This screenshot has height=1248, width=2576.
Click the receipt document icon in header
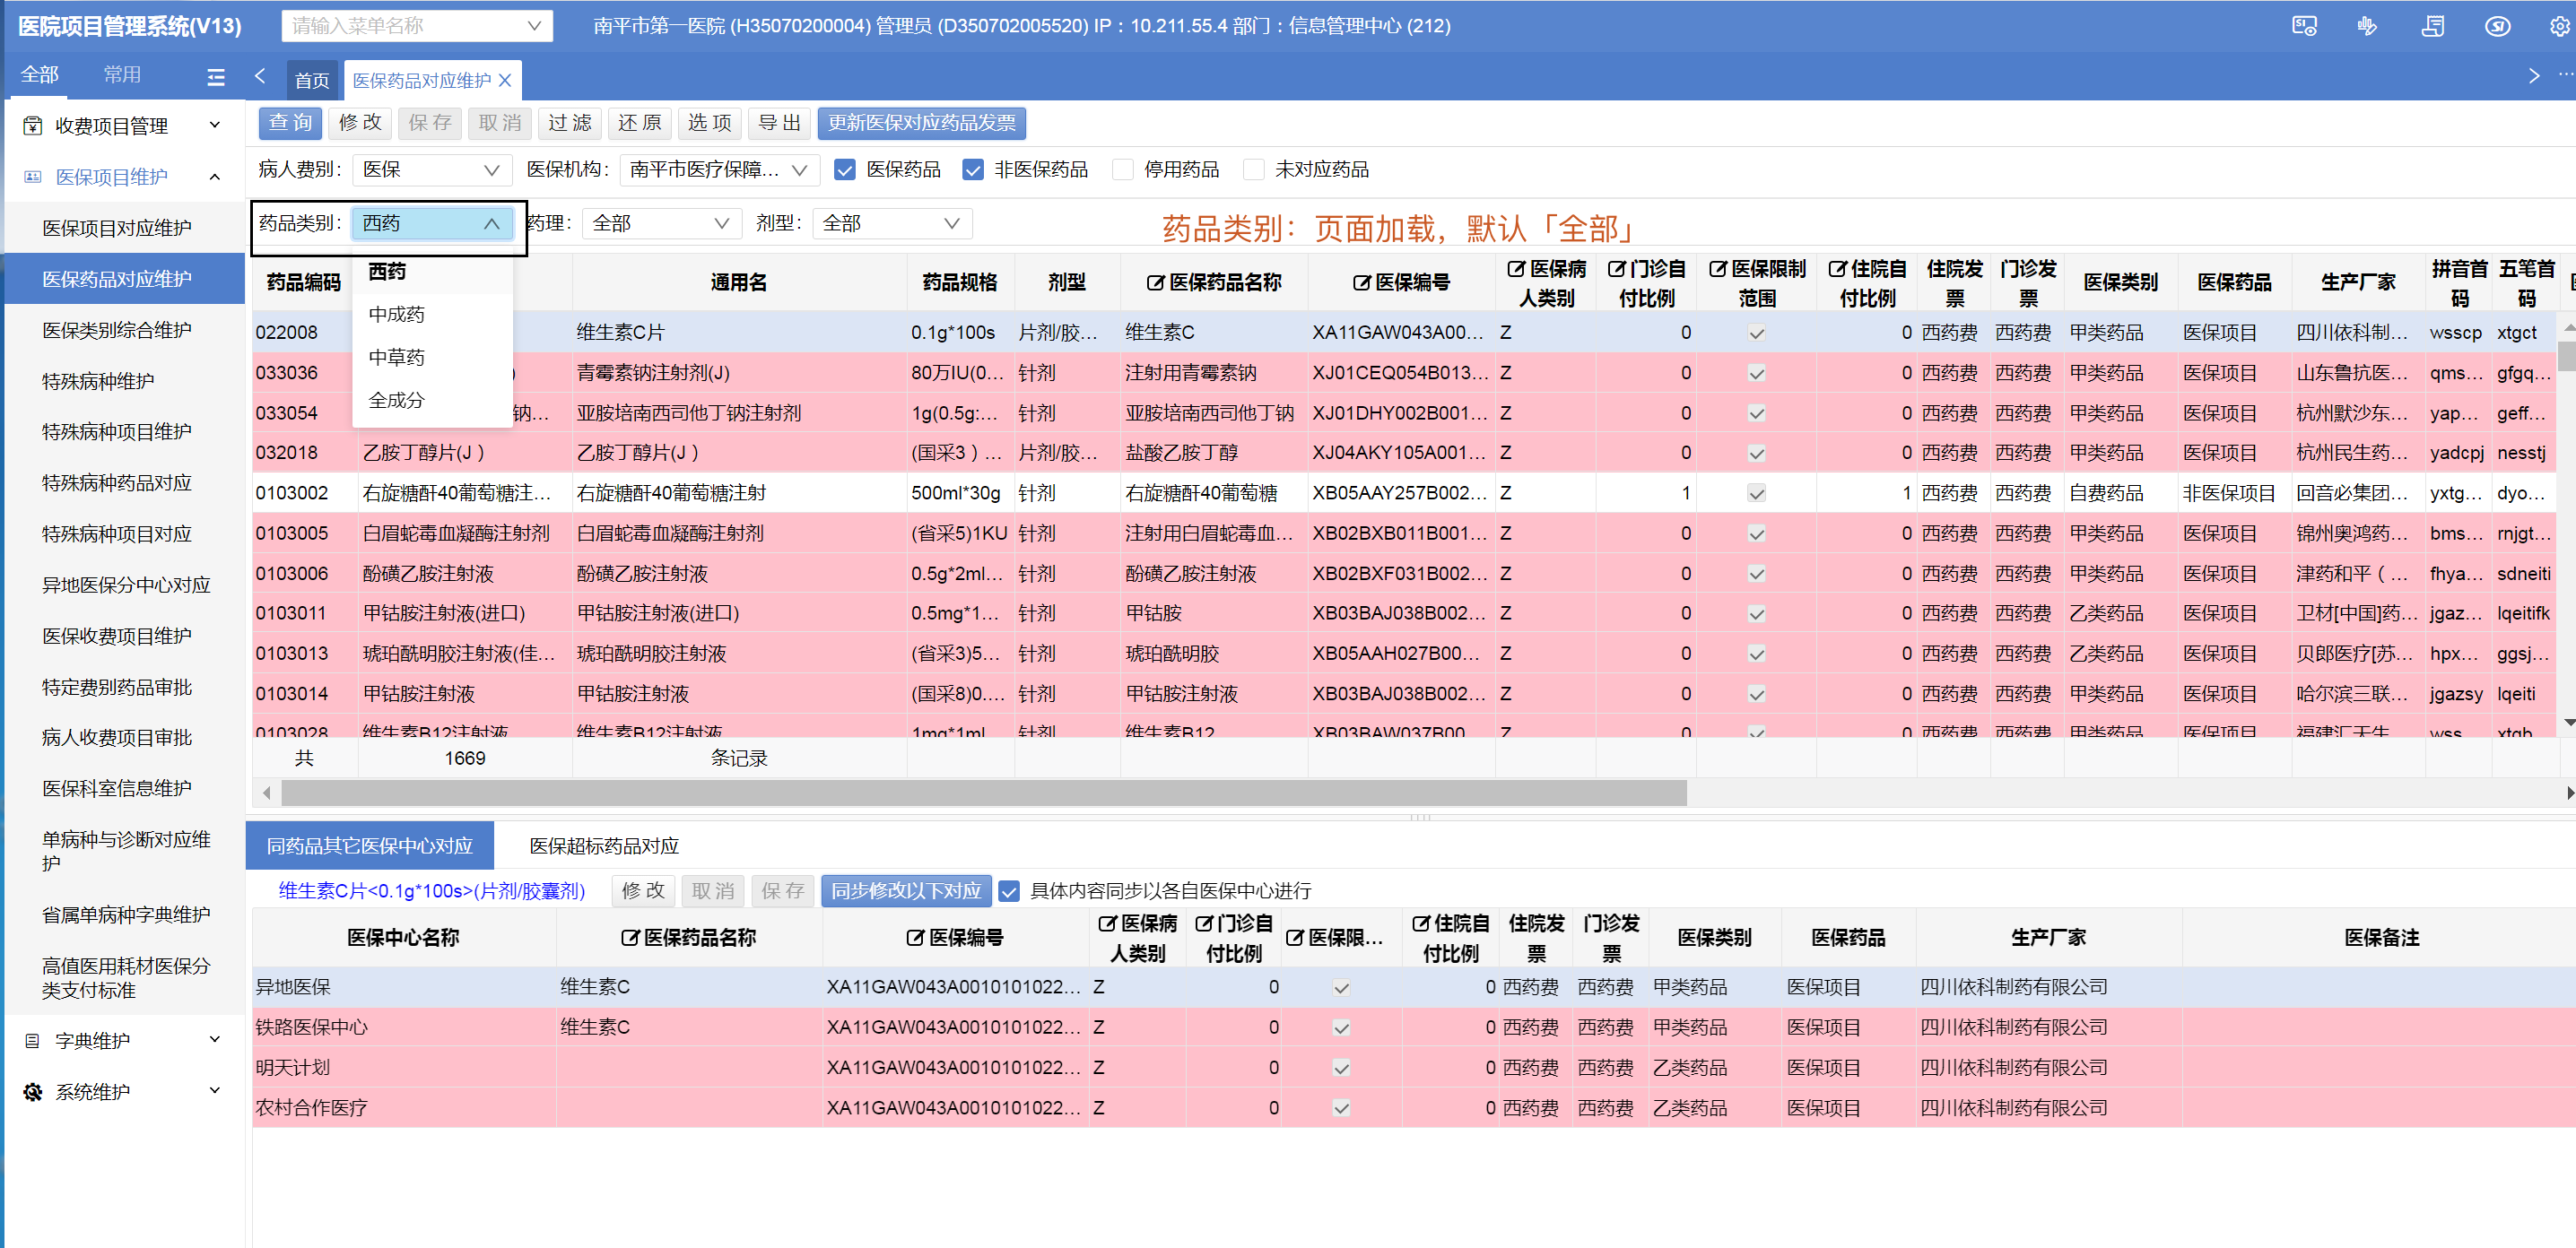tap(2432, 26)
